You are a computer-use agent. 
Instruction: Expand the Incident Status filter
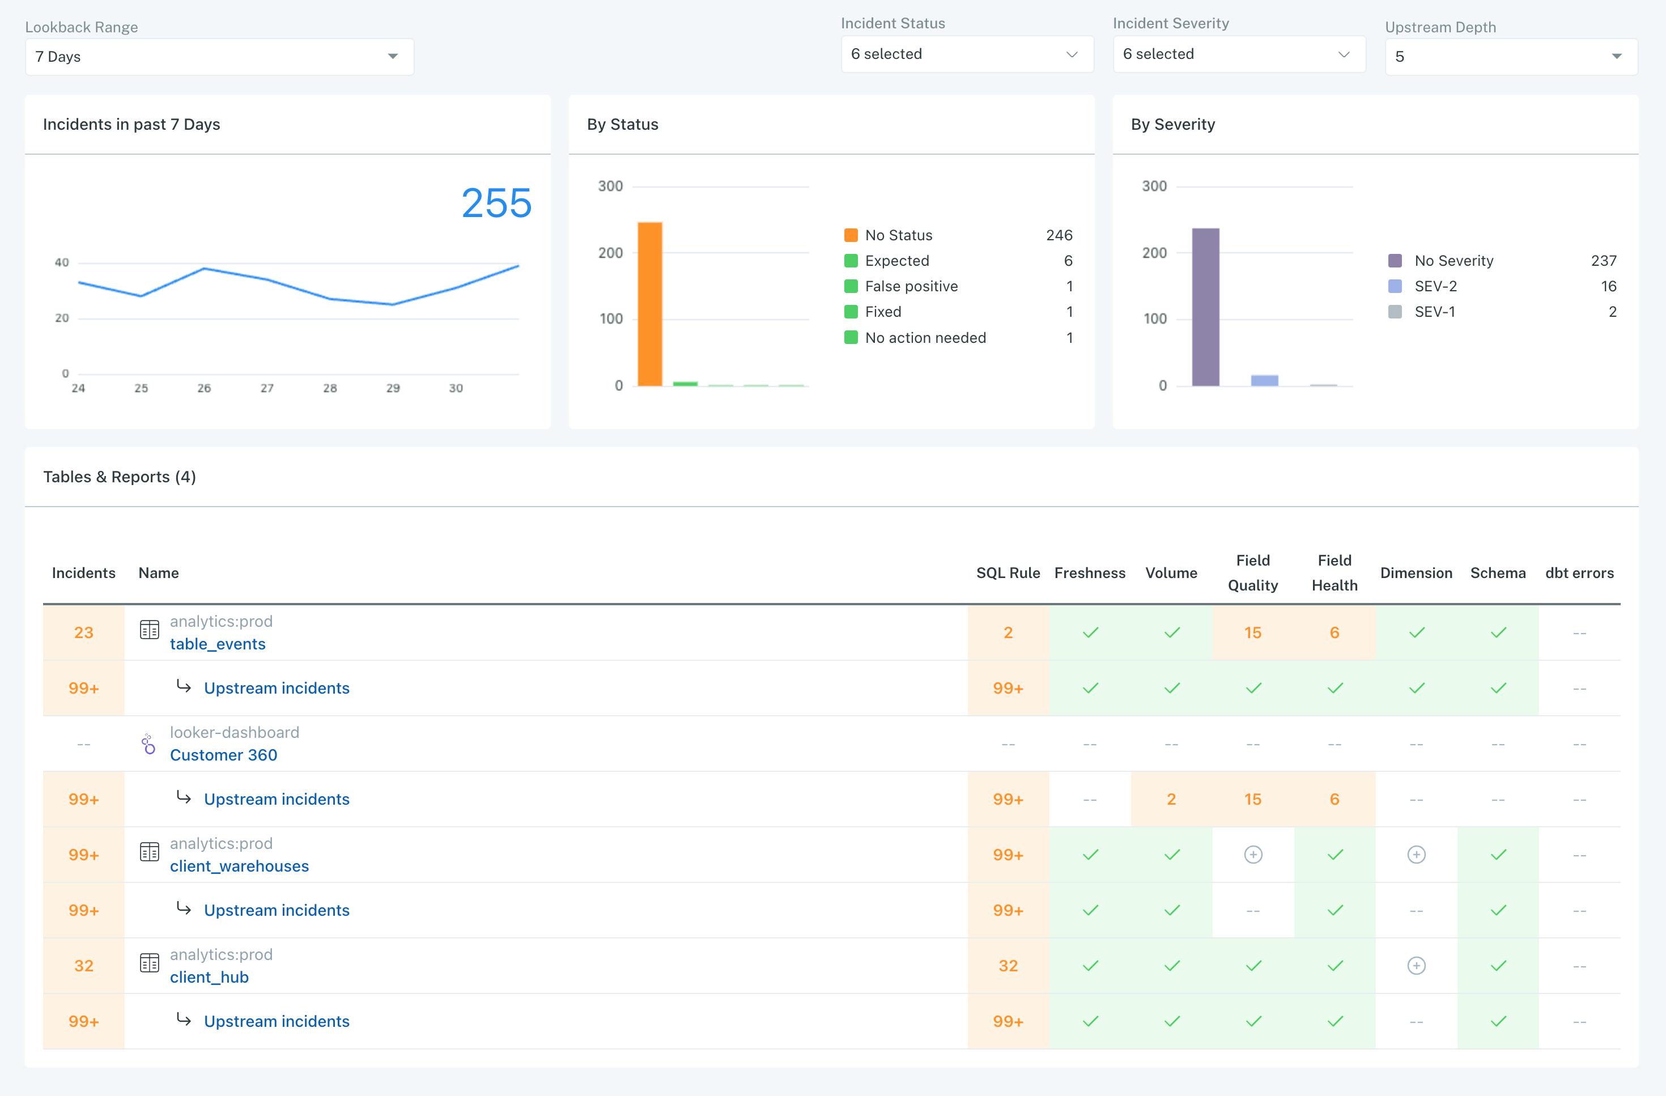967,54
